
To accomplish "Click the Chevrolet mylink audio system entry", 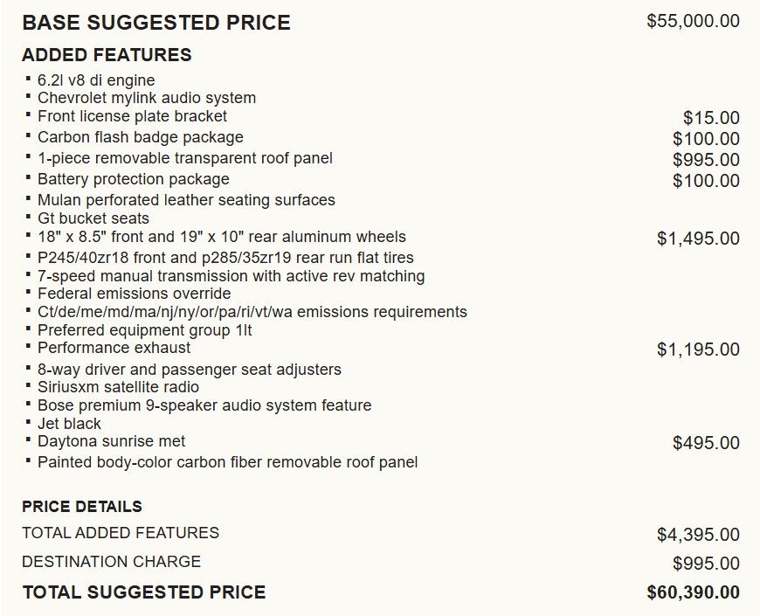I will point(147,98).
